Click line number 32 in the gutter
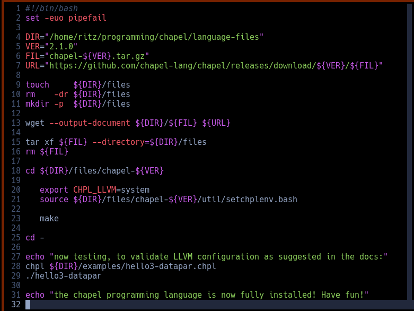The width and height of the screenshot is (414, 311). pos(16,305)
